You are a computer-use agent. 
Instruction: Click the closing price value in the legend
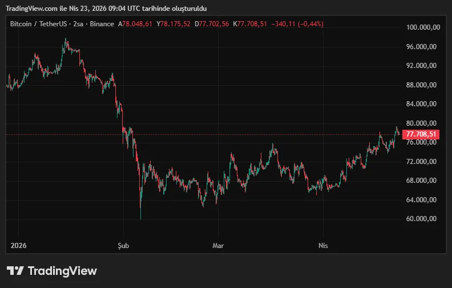point(252,24)
